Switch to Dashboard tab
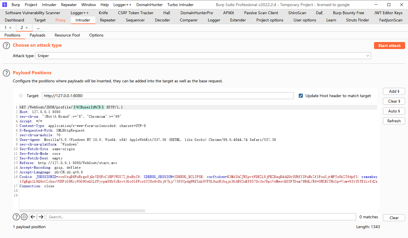 [15, 20]
